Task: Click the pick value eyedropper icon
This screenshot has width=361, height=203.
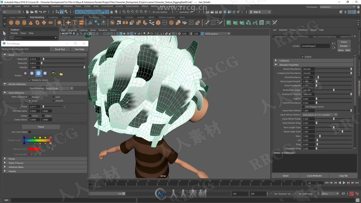Action: pyautogui.click(x=65, y=107)
